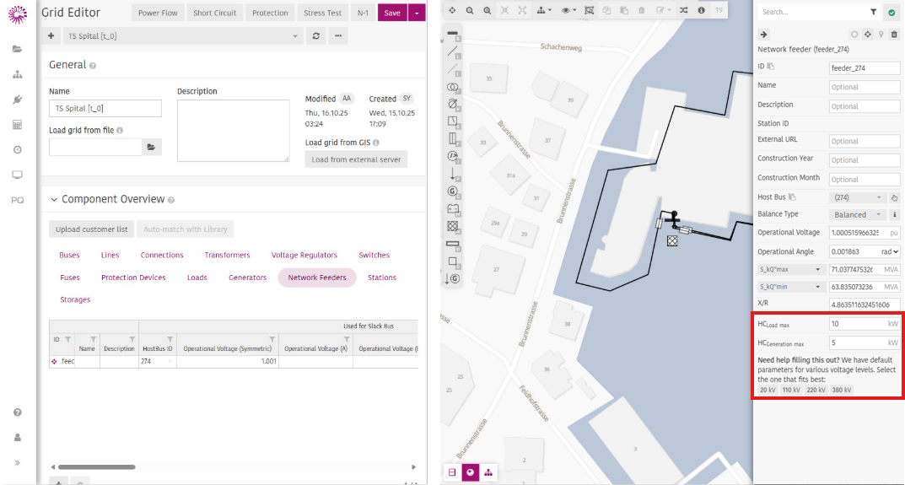Browse for a grid file with folder icon
Image resolution: width=905 pixels, height=485 pixels.
tap(152, 148)
